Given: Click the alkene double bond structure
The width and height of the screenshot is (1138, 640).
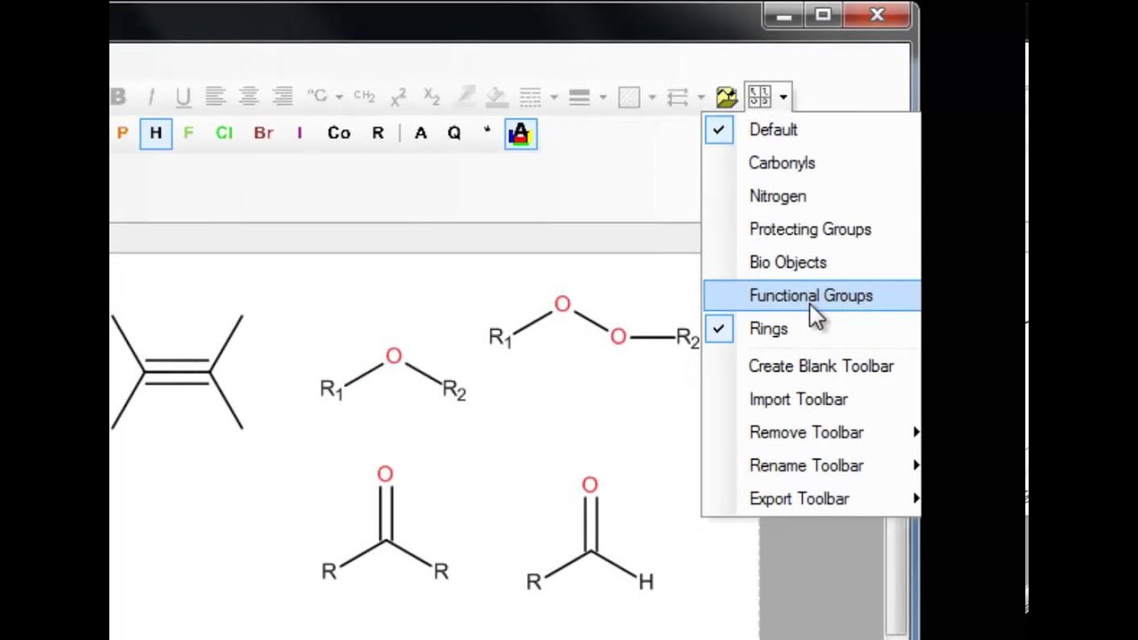Looking at the screenshot, I should point(177,372).
